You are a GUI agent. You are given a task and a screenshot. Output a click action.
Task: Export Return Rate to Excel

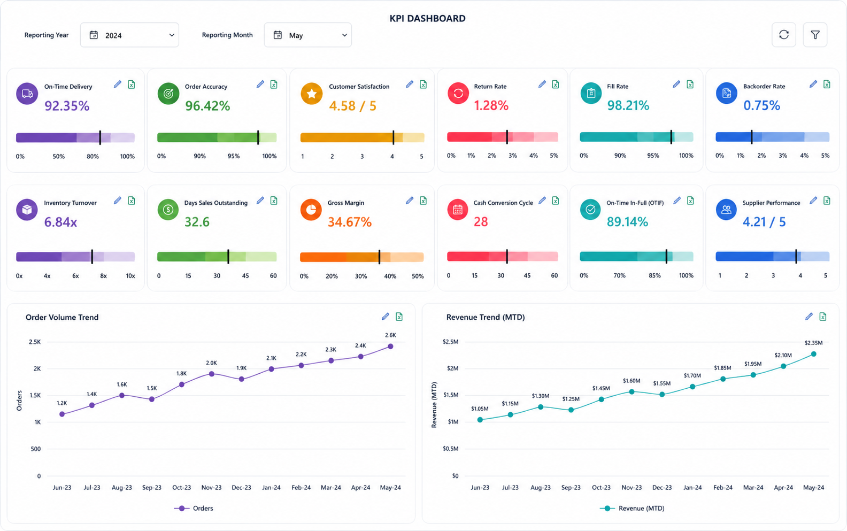[x=556, y=84]
